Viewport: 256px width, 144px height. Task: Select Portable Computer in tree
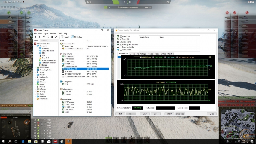point(49,63)
